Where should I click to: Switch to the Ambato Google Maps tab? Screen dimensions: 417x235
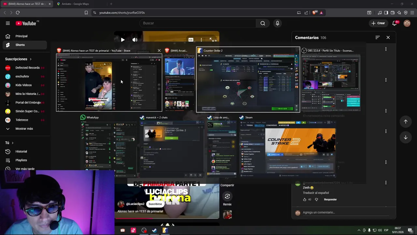78,4
